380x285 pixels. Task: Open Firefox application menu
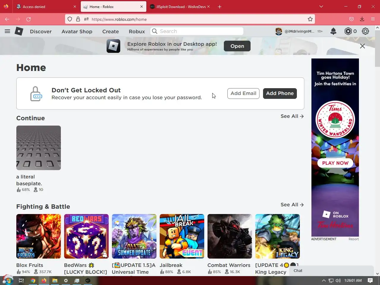pyautogui.click(x=373, y=19)
